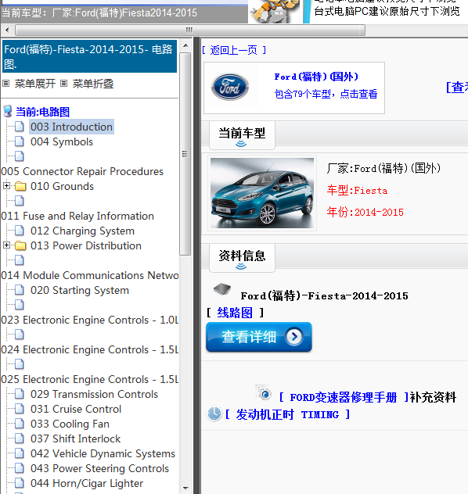This screenshot has height=494, width=468.
Task: Click 包含79个车型，点击查看 link
Action: click(326, 94)
